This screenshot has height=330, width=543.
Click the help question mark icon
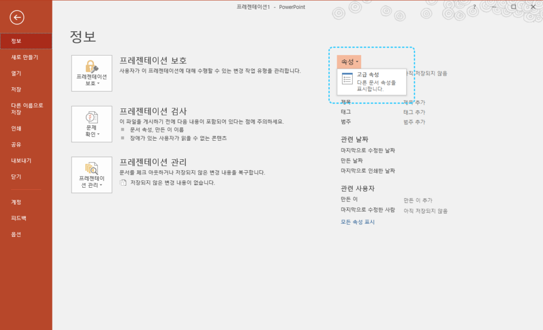475,7
